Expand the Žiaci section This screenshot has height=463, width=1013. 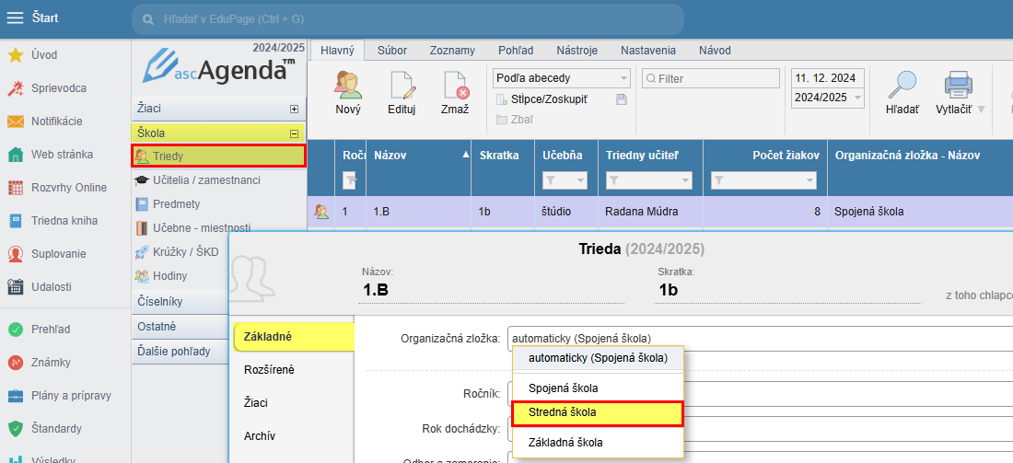(x=294, y=109)
